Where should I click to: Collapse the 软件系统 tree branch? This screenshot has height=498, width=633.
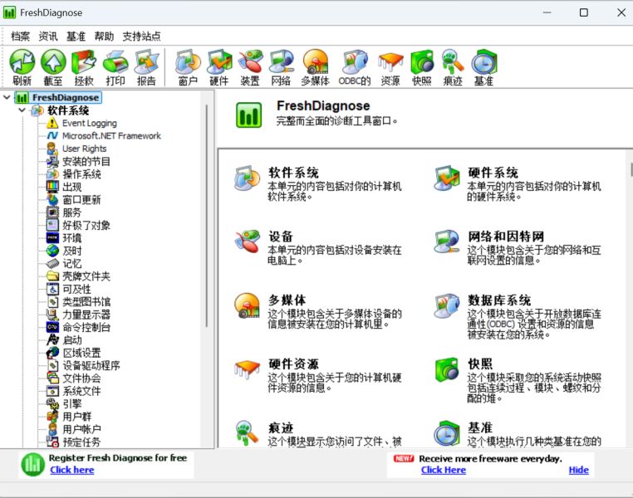(22, 110)
